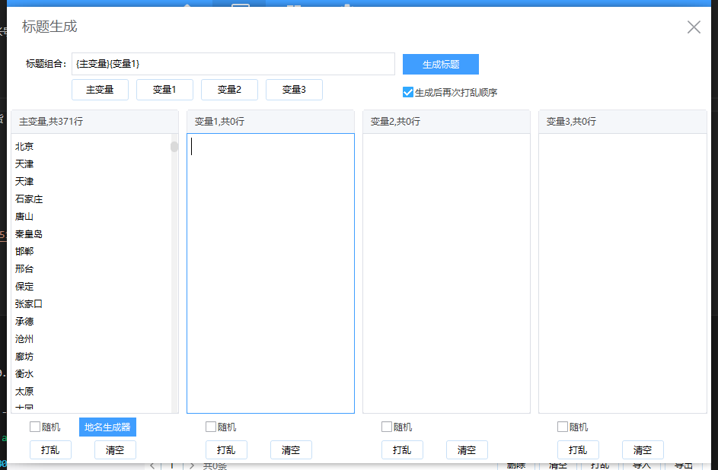Insert the 变量2 placeholder button
This screenshot has height=470, width=718.
(229, 89)
